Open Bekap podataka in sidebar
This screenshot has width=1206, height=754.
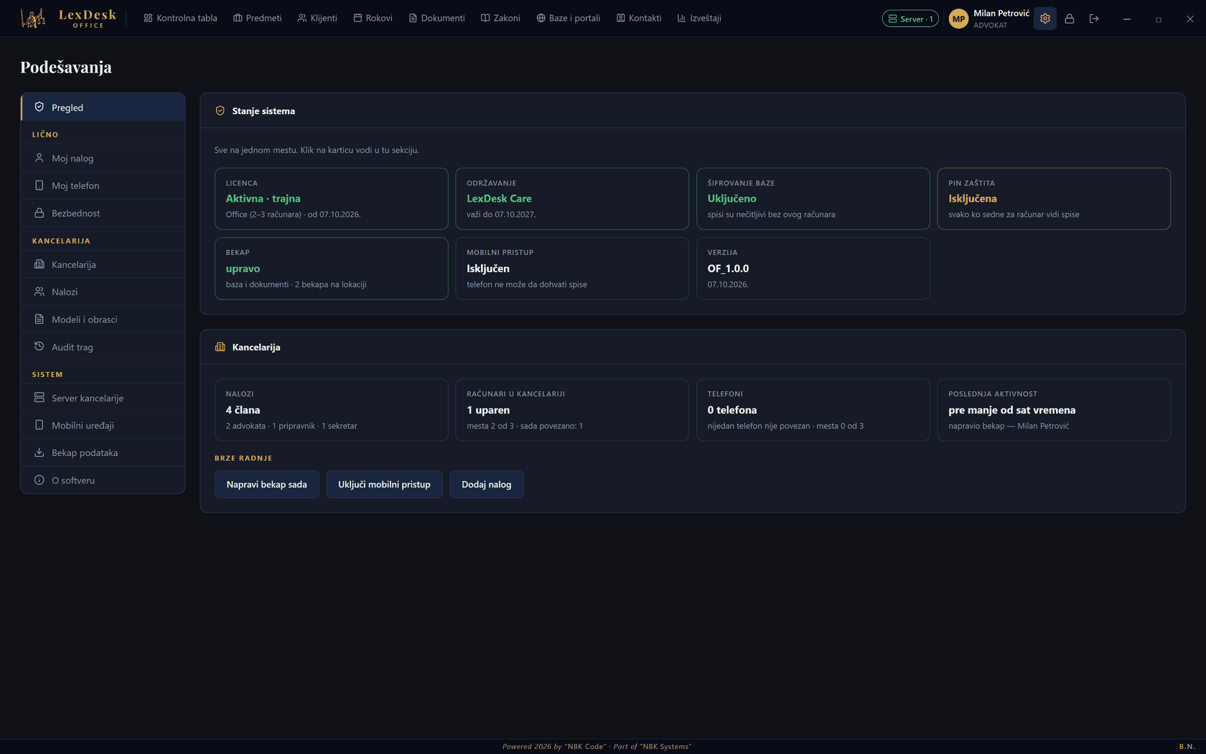tap(103, 452)
